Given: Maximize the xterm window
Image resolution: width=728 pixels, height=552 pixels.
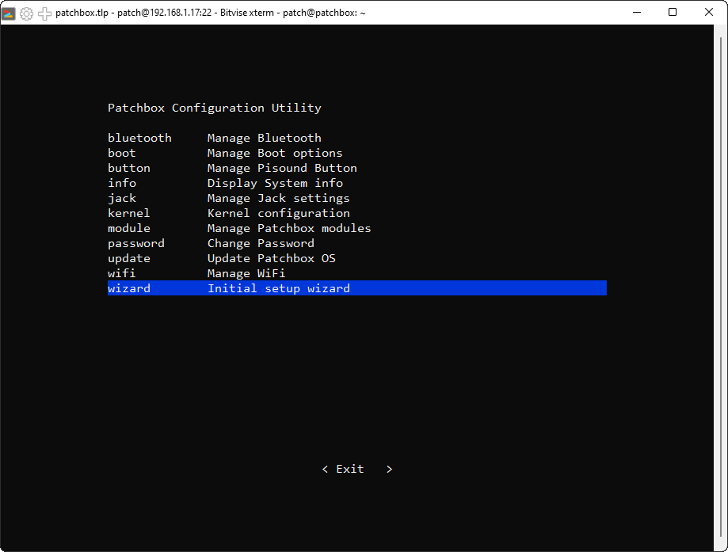Looking at the screenshot, I should click(x=673, y=13).
